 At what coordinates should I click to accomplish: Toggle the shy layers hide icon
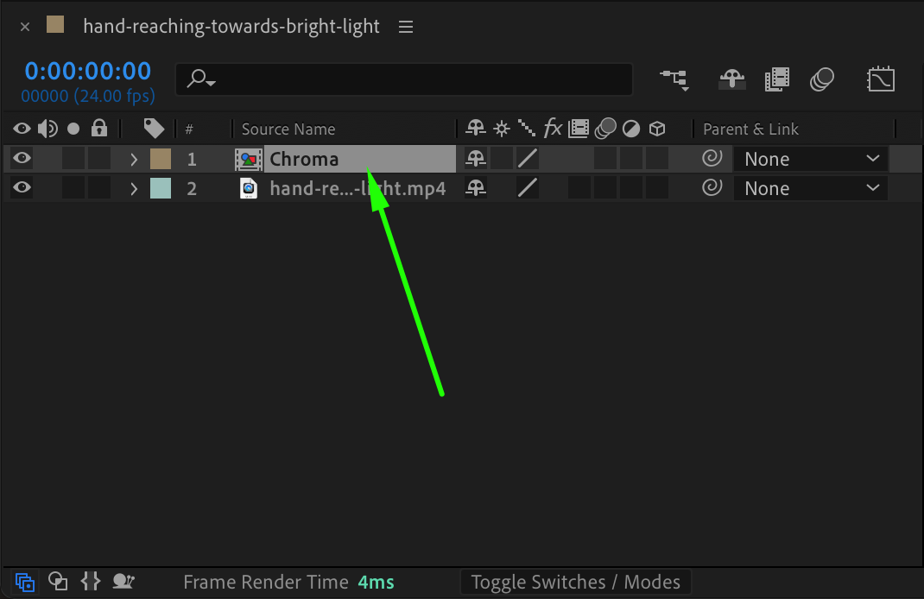pyautogui.click(x=731, y=79)
